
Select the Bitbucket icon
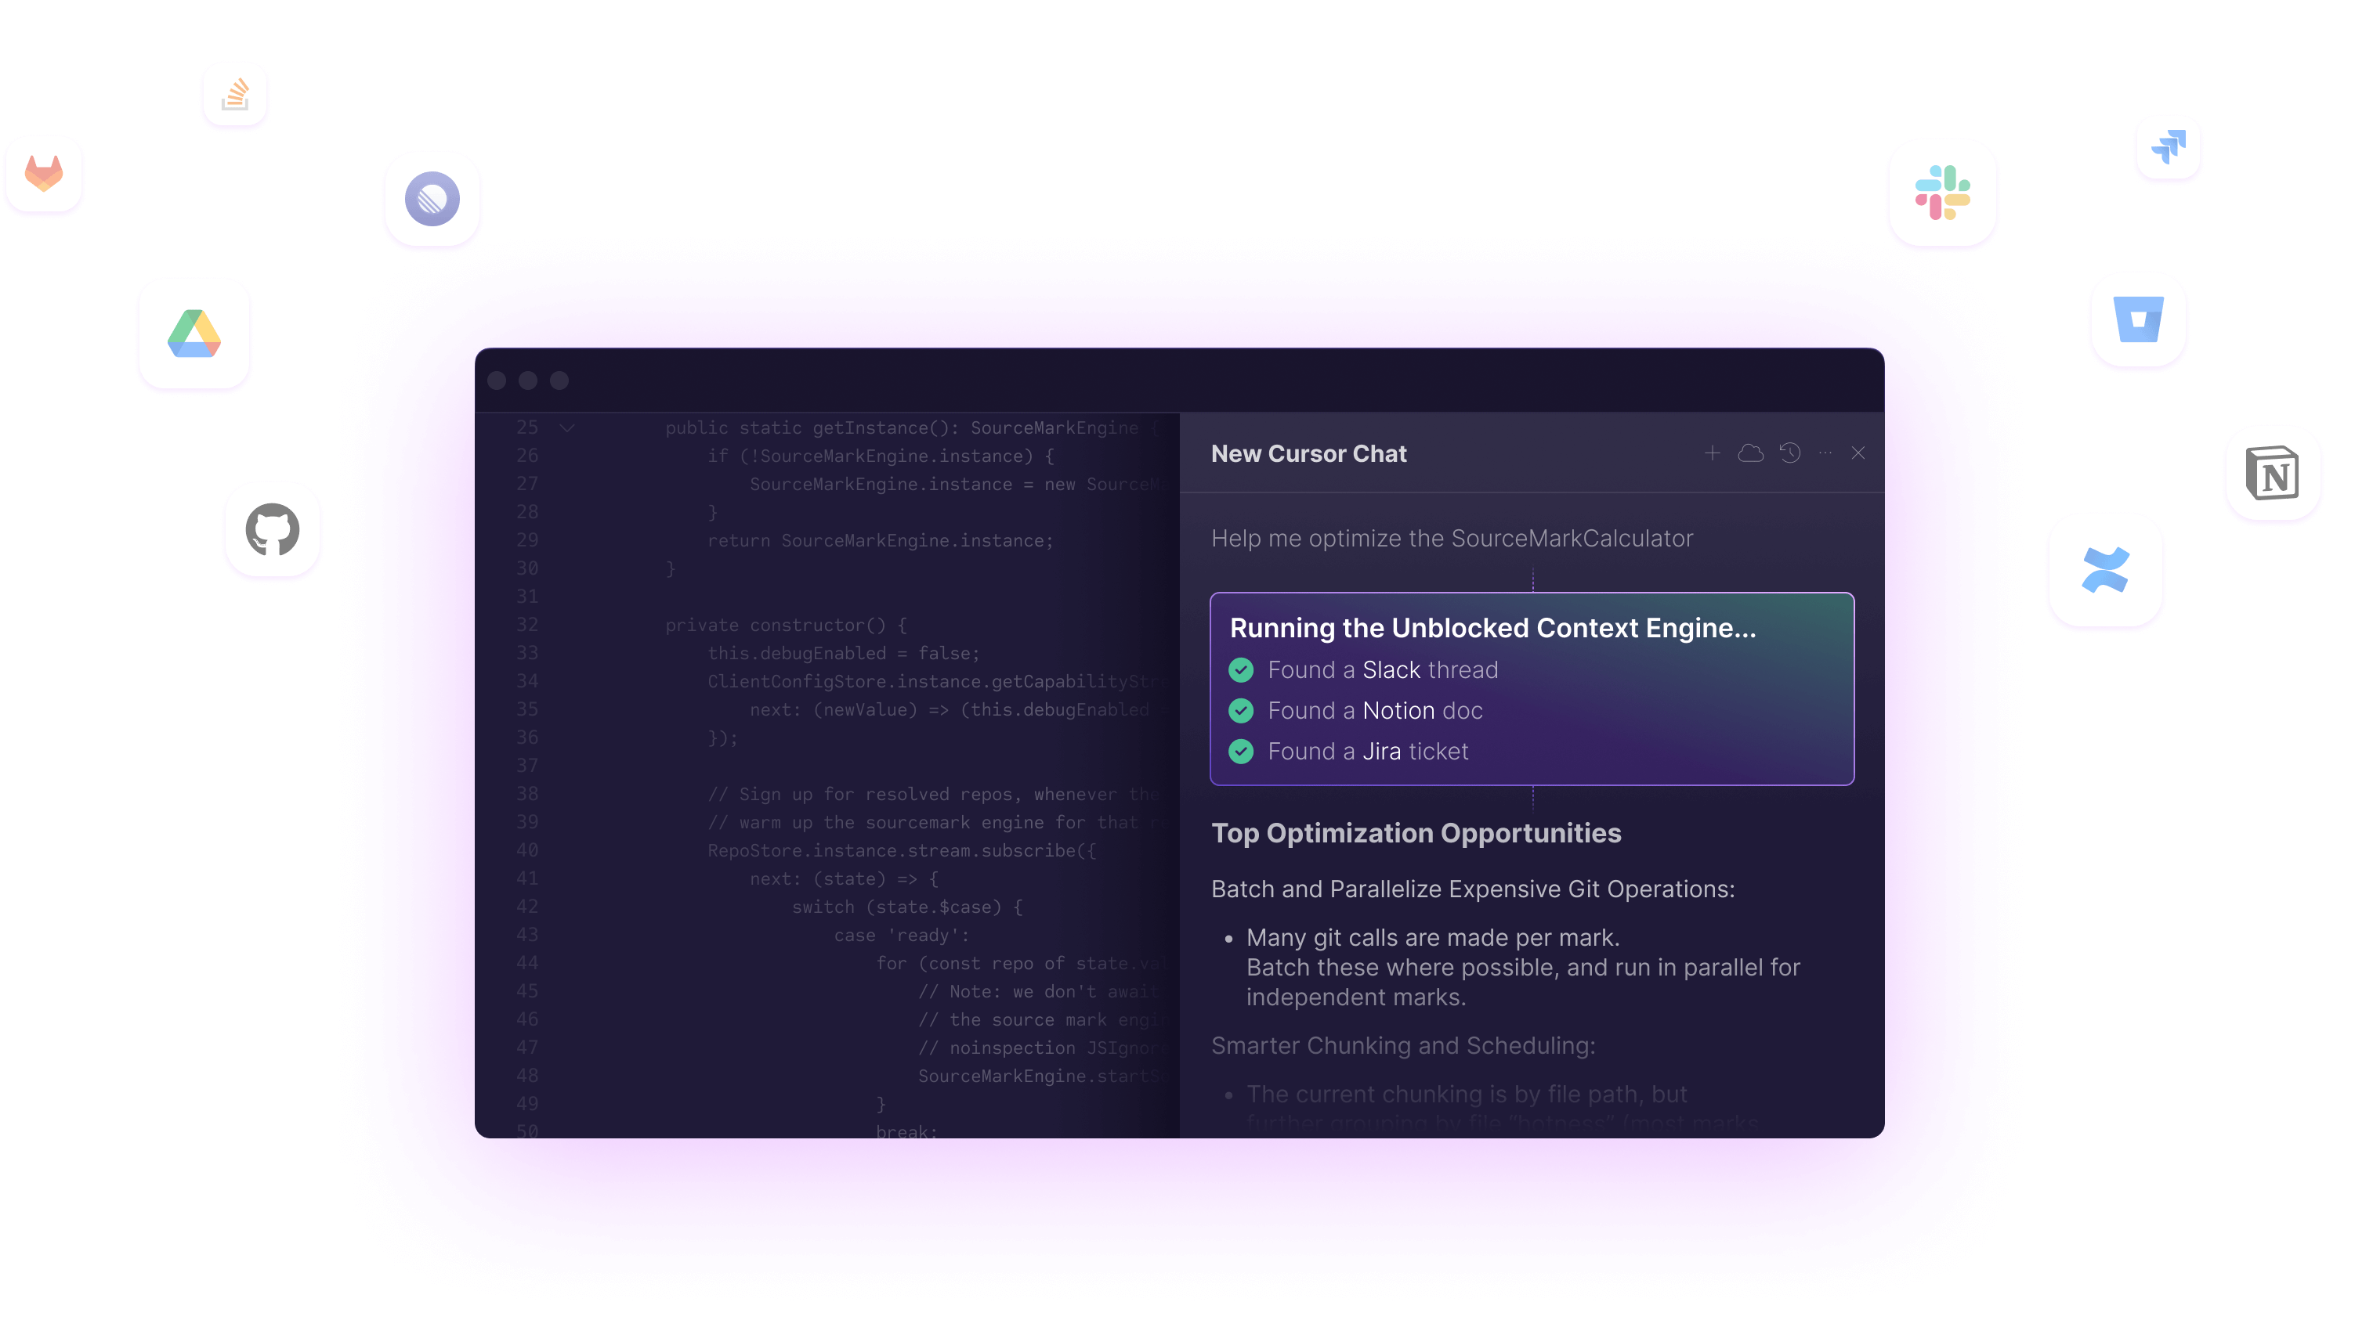point(2137,319)
